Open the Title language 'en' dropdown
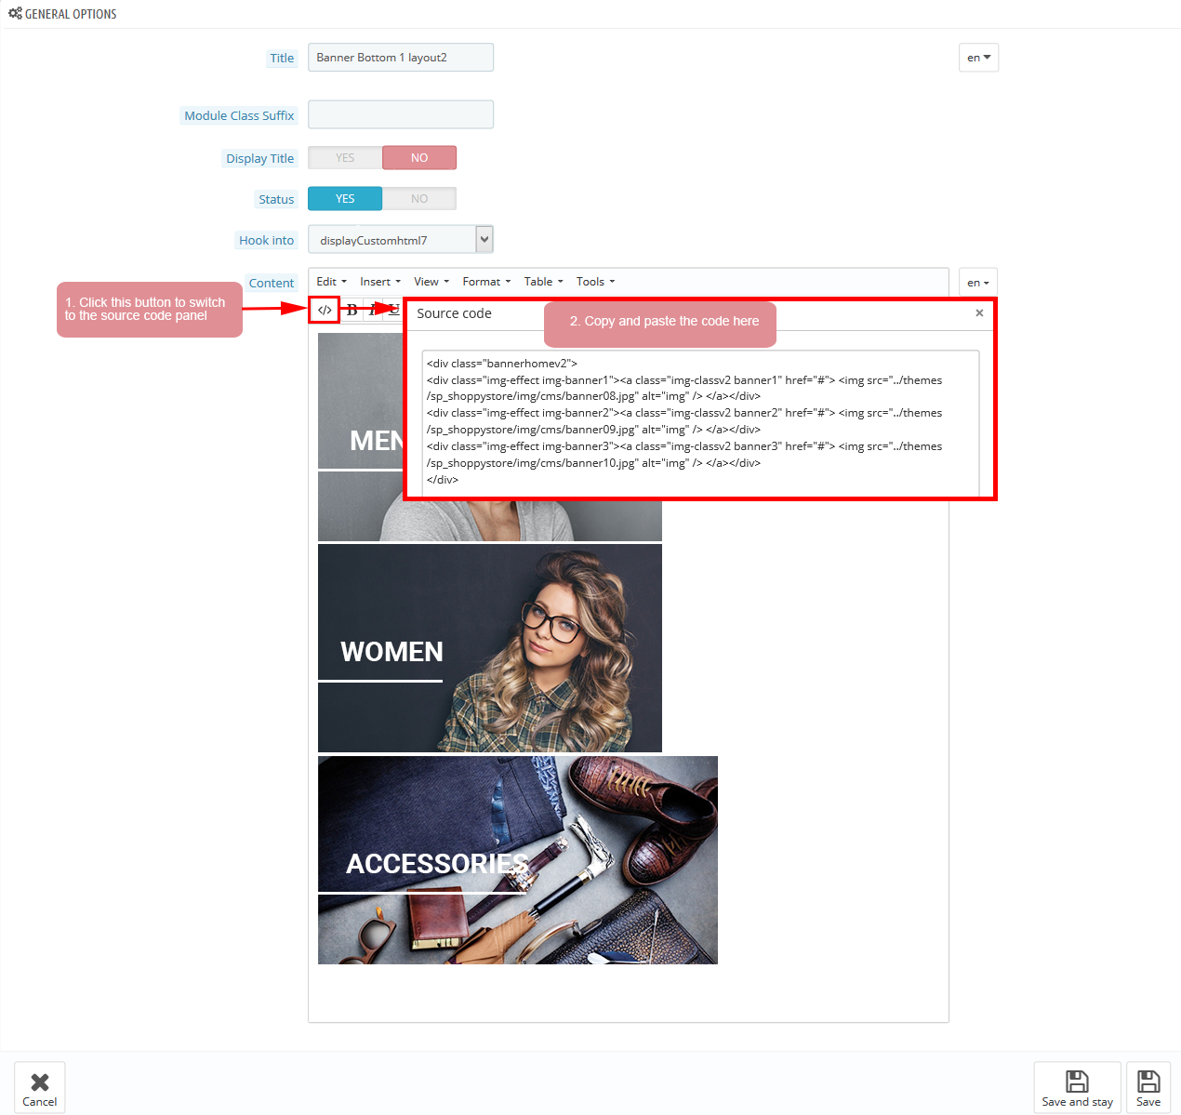Viewport: 1181px width, 1115px height. [978, 58]
